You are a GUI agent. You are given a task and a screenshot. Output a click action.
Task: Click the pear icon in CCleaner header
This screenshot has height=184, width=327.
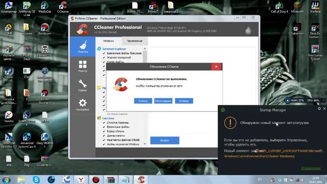tap(248, 30)
